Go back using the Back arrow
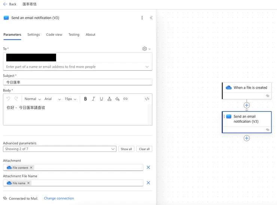The image size is (277, 205). click(x=5, y=4)
